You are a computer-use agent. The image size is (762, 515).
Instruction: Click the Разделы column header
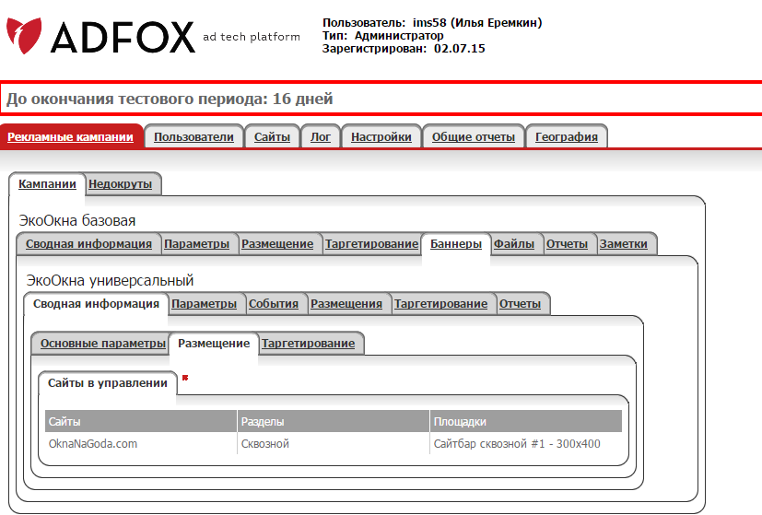pyautogui.click(x=262, y=422)
